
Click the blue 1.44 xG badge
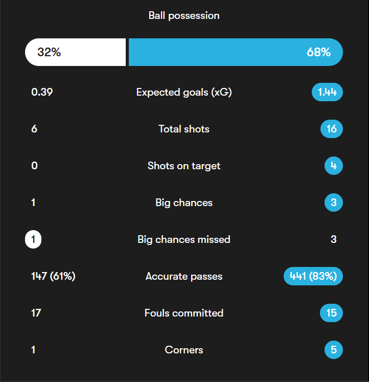pyautogui.click(x=327, y=93)
